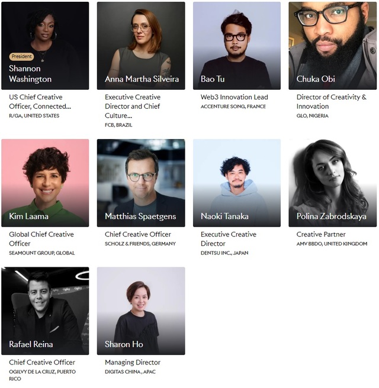Select Bao Tu's profile photo
The height and width of the screenshot is (388, 379).
(x=237, y=46)
